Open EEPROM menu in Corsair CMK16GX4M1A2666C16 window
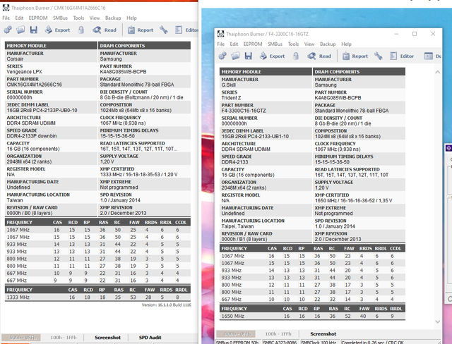The width and height of the screenshot is (452, 344). pos(38,18)
